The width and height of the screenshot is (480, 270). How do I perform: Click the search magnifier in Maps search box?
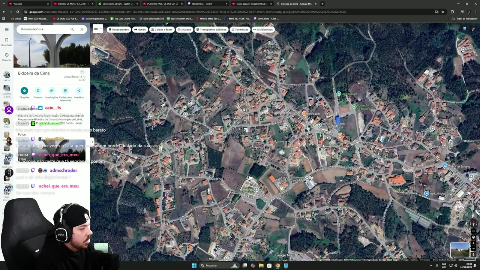coord(72,29)
